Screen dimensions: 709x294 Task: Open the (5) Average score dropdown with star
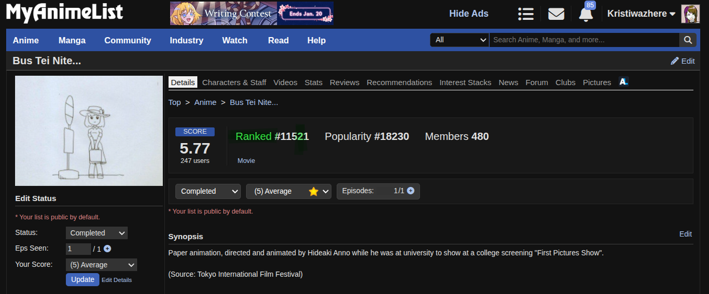click(288, 191)
